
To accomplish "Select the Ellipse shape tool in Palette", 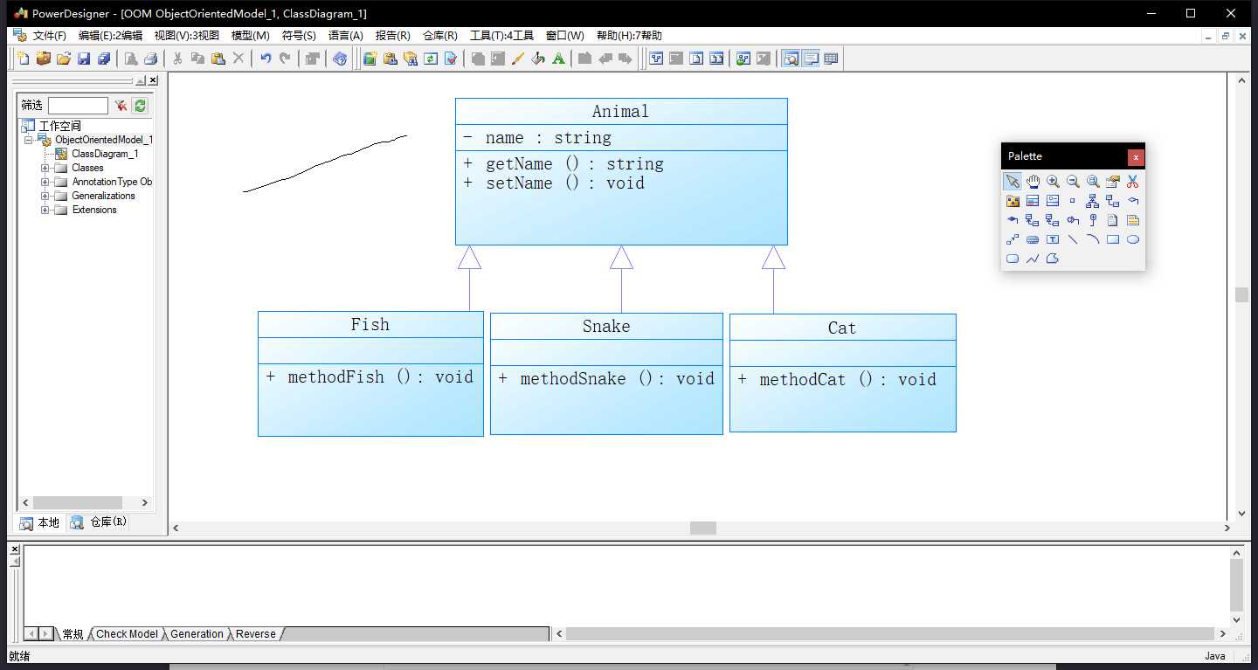I will click(1133, 239).
